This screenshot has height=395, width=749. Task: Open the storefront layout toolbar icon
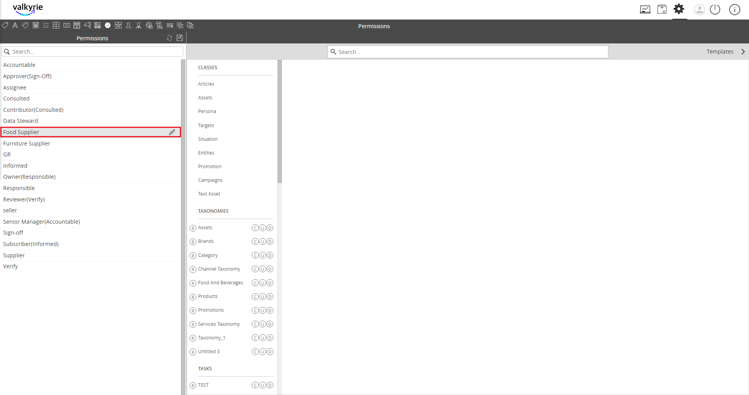[x=77, y=25]
